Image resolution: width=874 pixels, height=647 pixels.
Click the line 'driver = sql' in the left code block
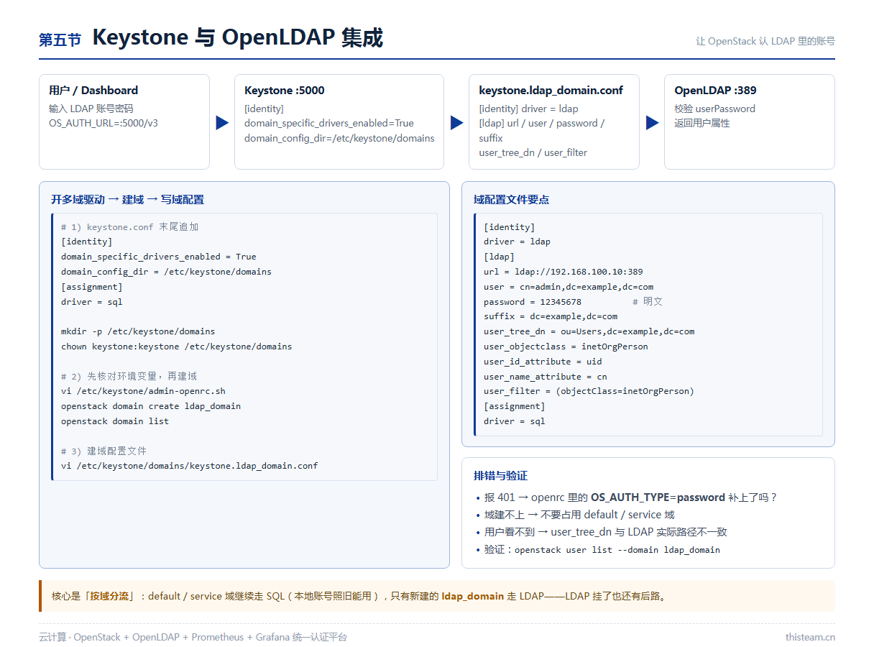click(x=92, y=302)
